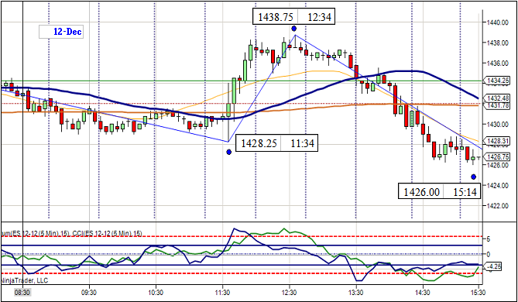This screenshot has height=302, width=518.
Task: Click the -4.25 indicator value marker
Action: pos(492,266)
